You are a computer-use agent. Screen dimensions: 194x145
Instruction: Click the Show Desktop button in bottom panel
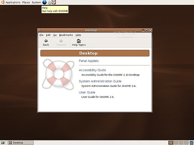point(3,143)
